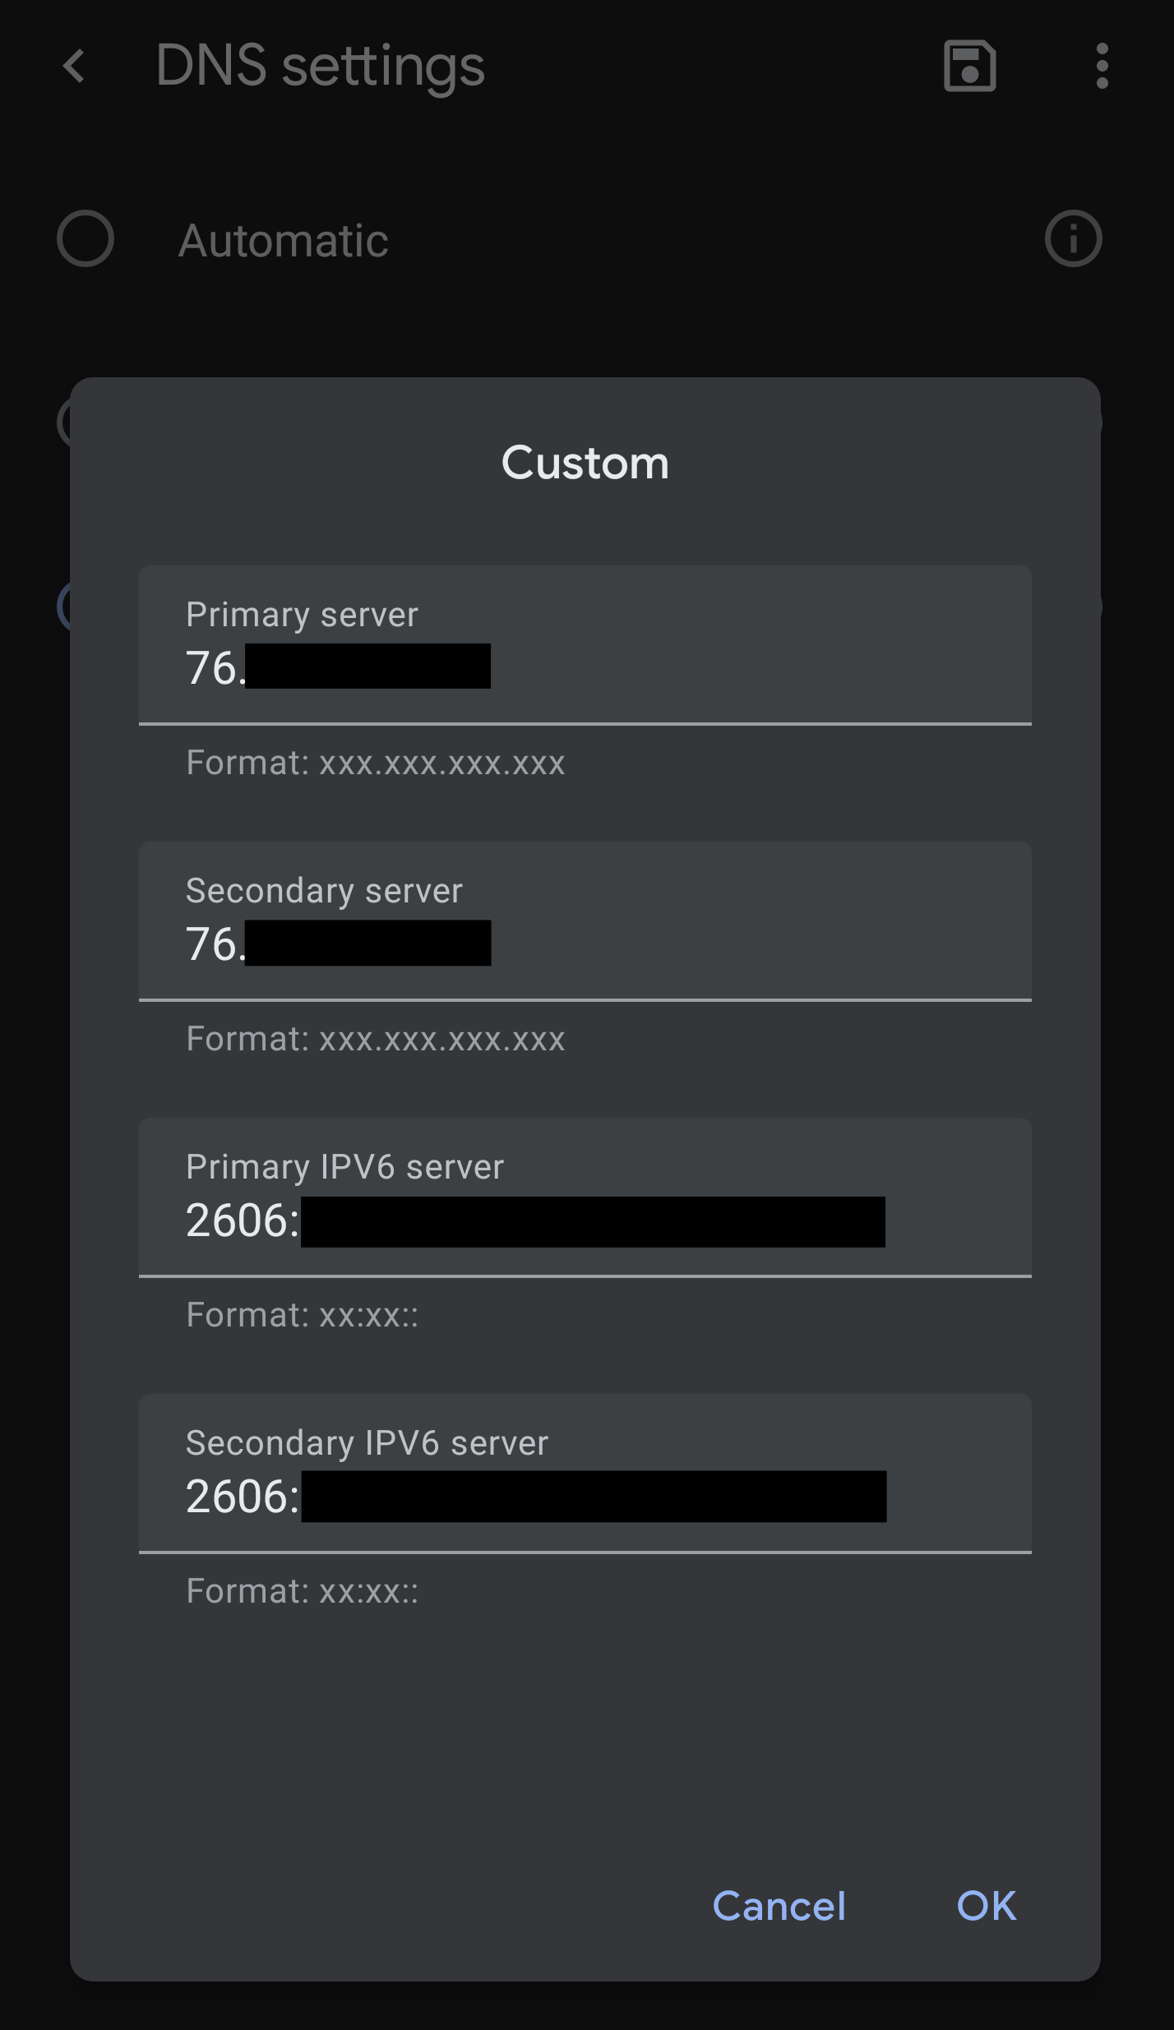Image resolution: width=1174 pixels, height=2030 pixels.
Task: Click the Secondary server input field
Action: tap(585, 921)
